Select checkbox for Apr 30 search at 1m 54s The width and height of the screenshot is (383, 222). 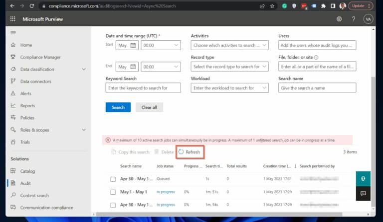click(x=113, y=205)
